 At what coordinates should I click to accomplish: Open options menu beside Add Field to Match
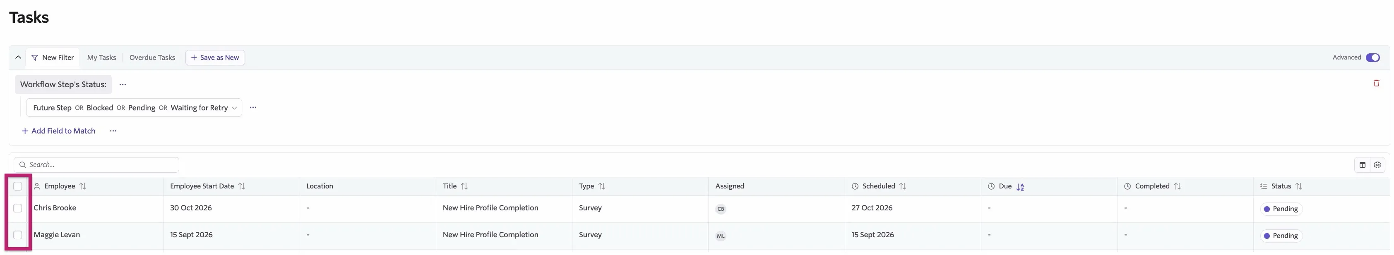point(113,131)
